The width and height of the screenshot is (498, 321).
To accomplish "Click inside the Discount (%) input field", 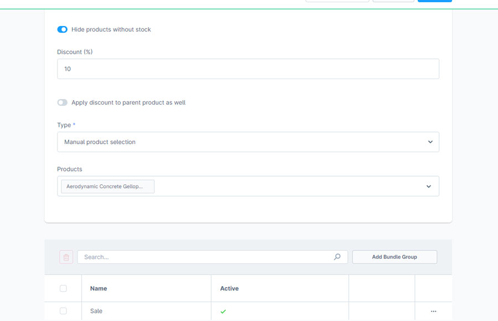I will 248,69.
